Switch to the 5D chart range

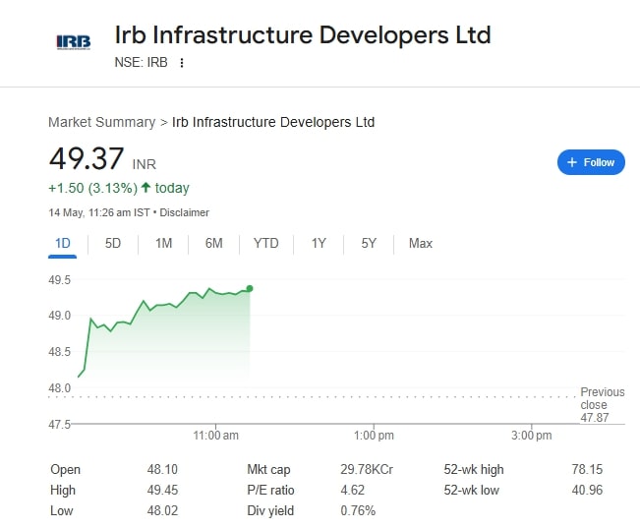(113, 244)
